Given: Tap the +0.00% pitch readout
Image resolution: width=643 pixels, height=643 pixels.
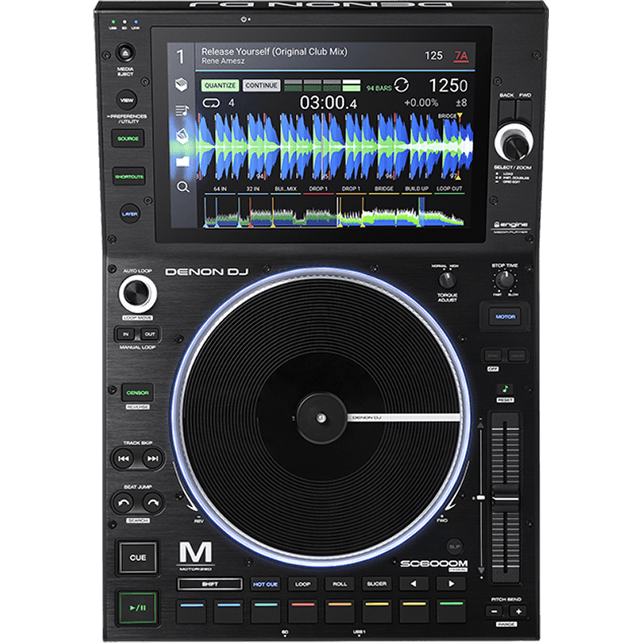Looking at the screenshot, I should pos(421,103).
